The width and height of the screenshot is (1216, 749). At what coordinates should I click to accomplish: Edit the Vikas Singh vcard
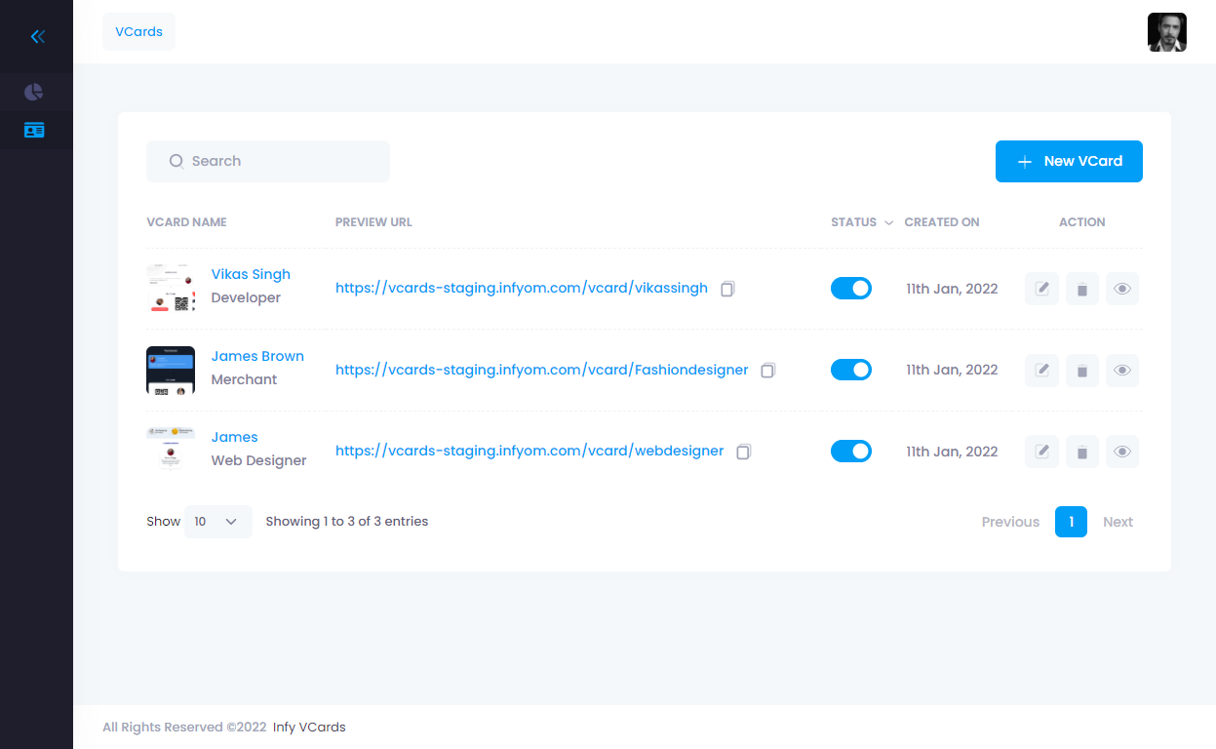click(1041, 289)
